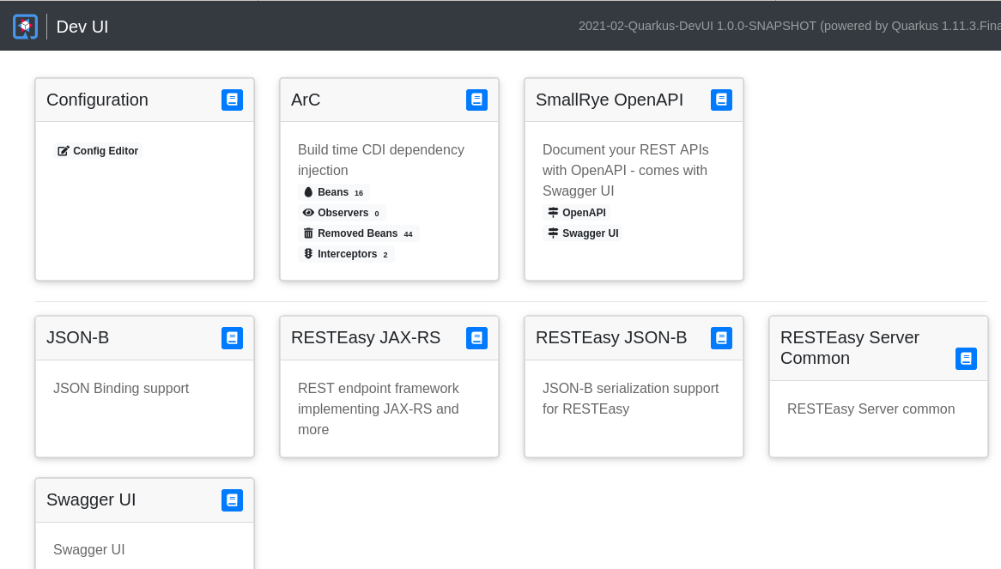Click the RESTEasy JAX-RS card title

point(366,337)
